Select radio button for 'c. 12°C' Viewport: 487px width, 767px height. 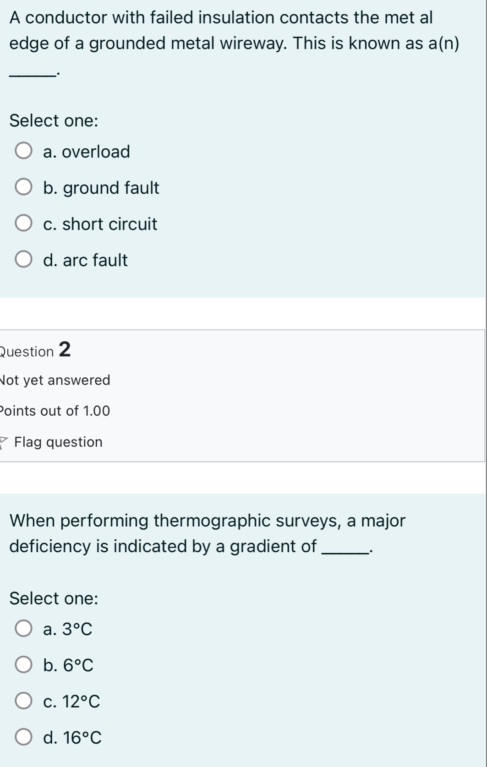coord(24,701)
